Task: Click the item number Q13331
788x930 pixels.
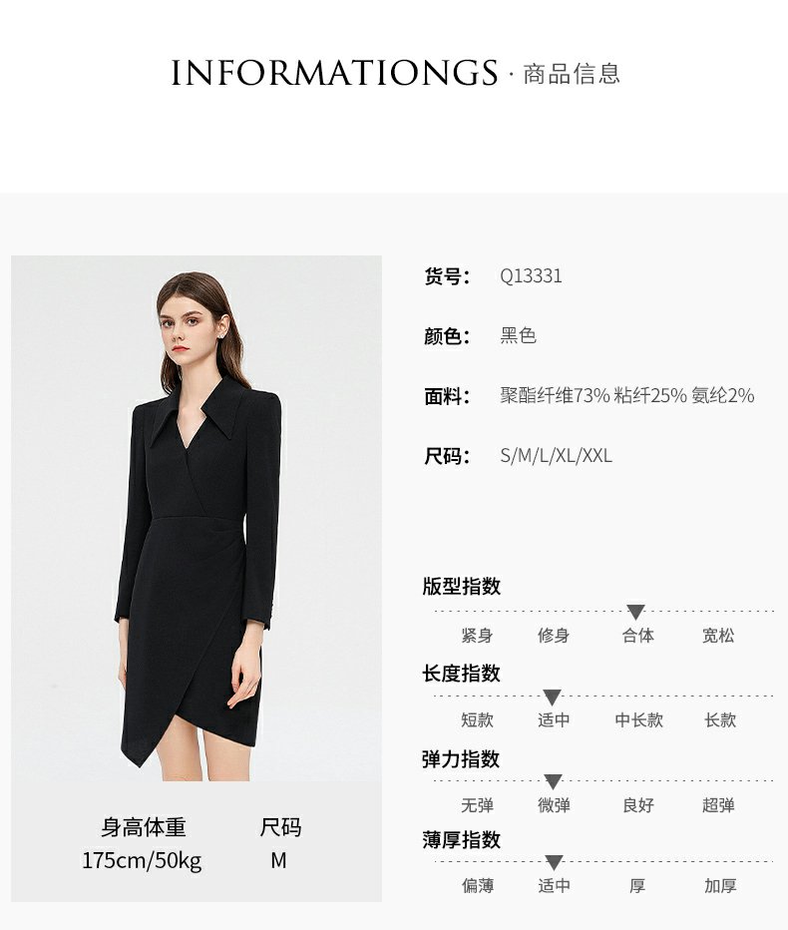Action: click(531, 275)
